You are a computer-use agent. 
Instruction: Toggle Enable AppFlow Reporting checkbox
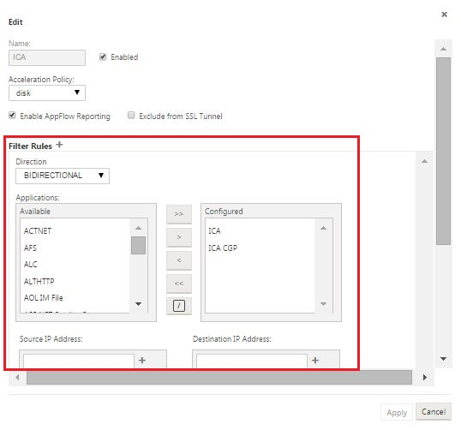[12, 116]
